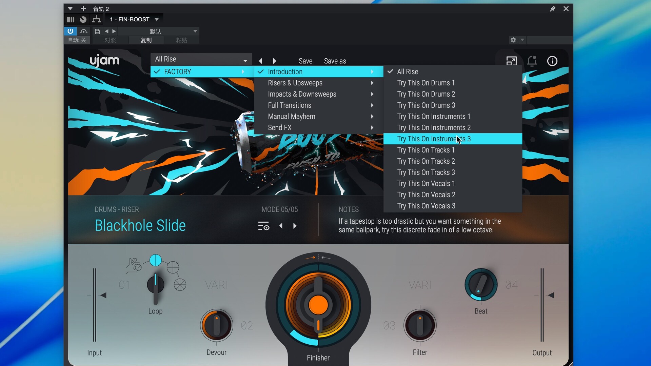This screenshot has height=366, width=651.
Task: Choose Try This On Tracks 1
Action: point(453,150)
